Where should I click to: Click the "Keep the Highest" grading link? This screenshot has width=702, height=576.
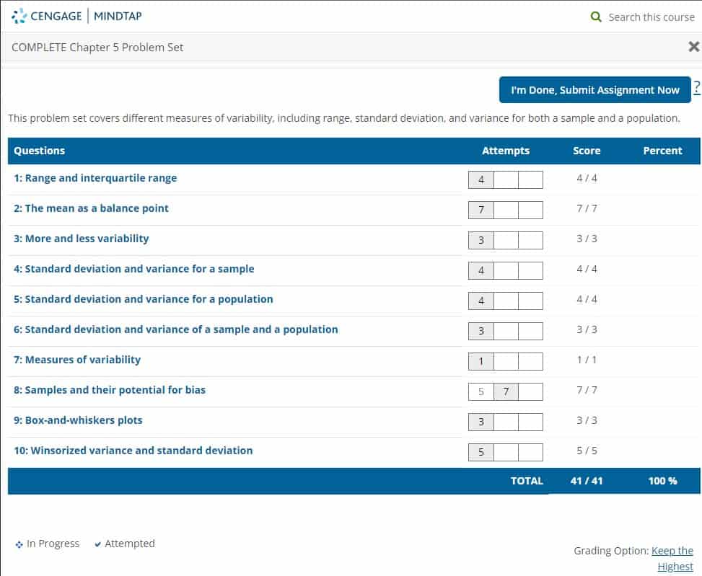click(x=672, y=551)
